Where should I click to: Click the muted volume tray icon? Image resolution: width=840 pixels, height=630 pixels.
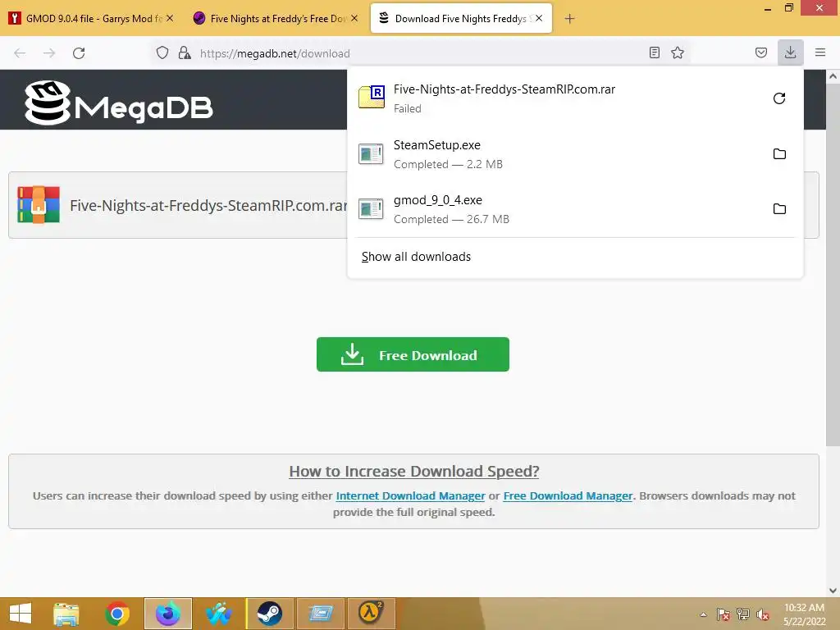[x=763, y=614]
